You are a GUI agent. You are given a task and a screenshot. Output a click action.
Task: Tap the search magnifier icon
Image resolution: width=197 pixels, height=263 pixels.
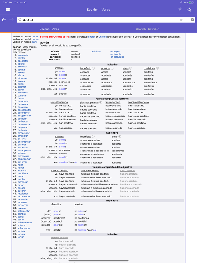click(x=20, y=20)
